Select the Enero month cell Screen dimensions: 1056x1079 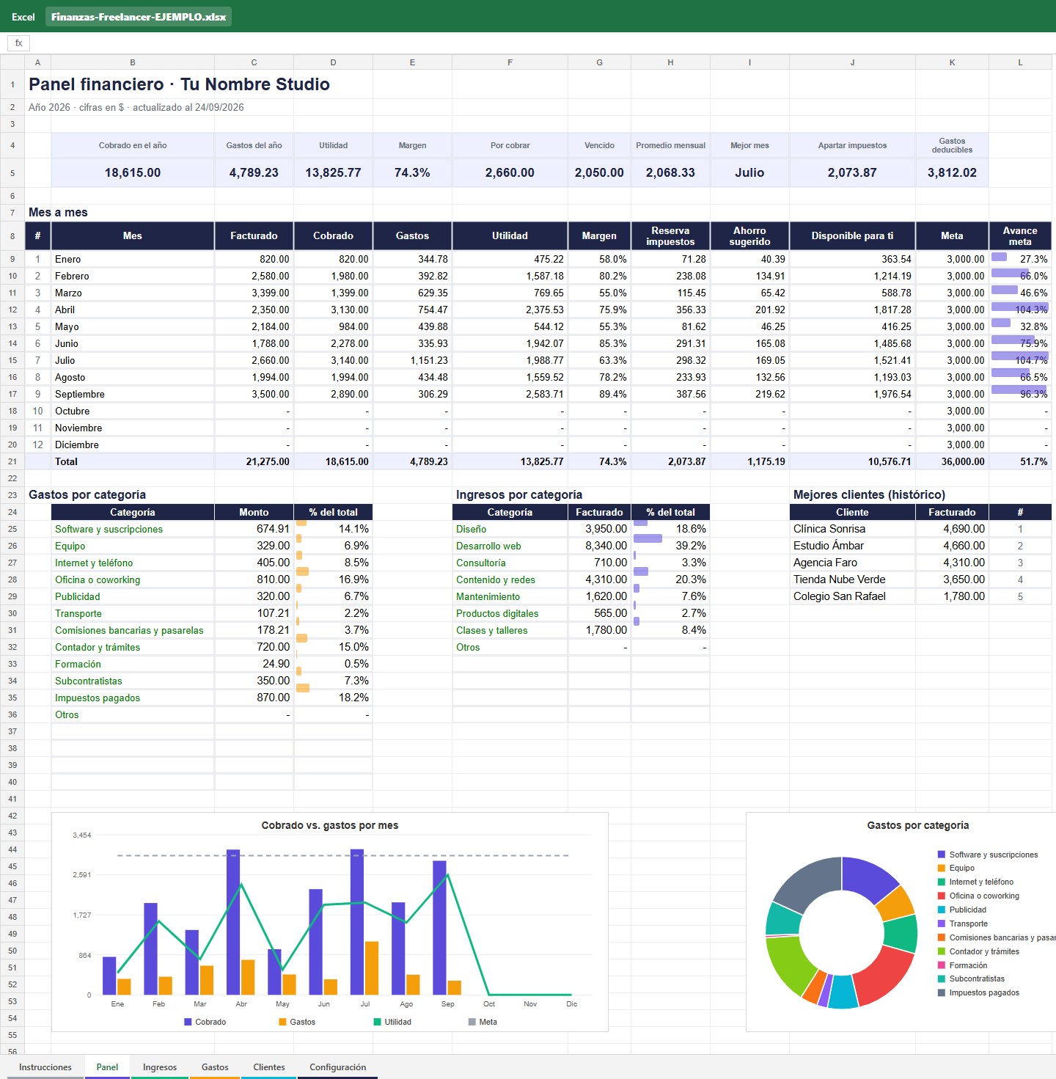tap(133, 259)
